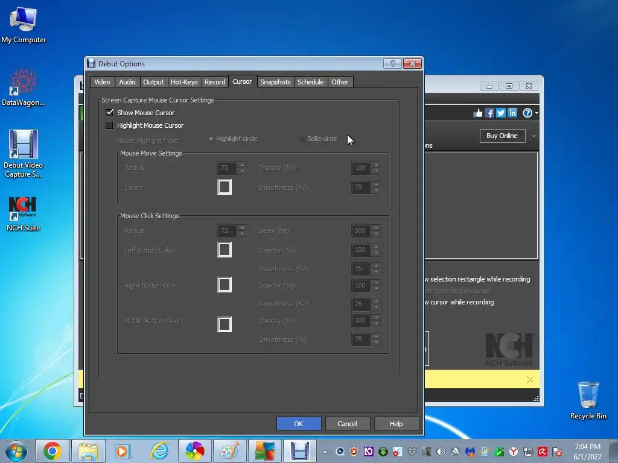The height and width of the screenshot is (463, 618).
Task: Open the Windows Start menu
Action: point(16,451)
